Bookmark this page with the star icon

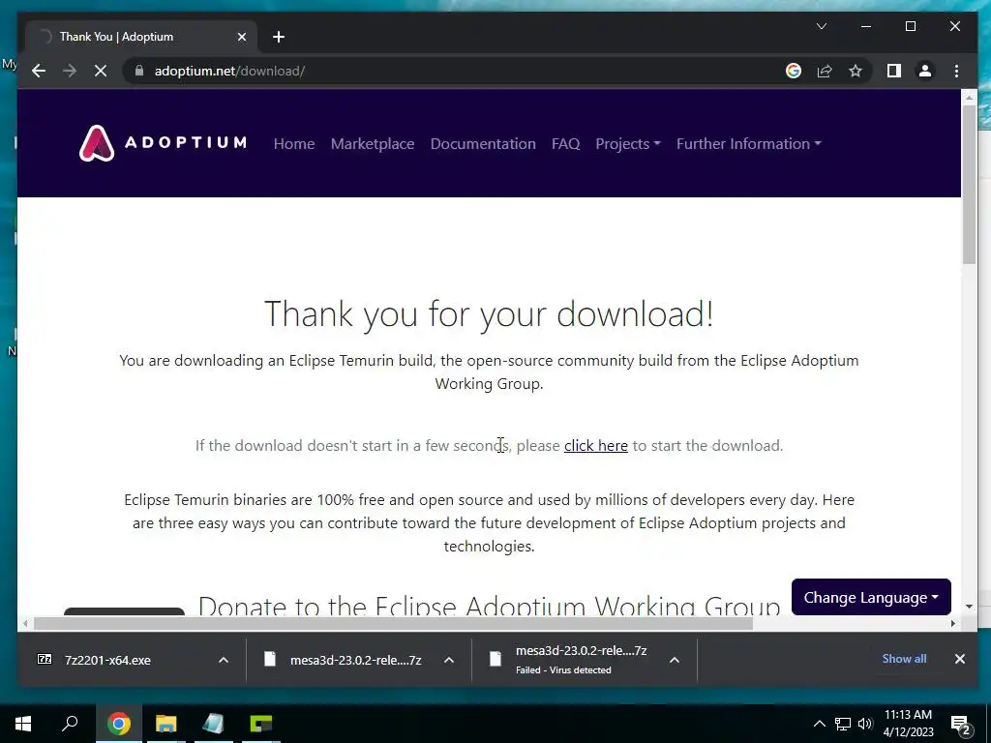pyautogui.click(x=856, y=71)
